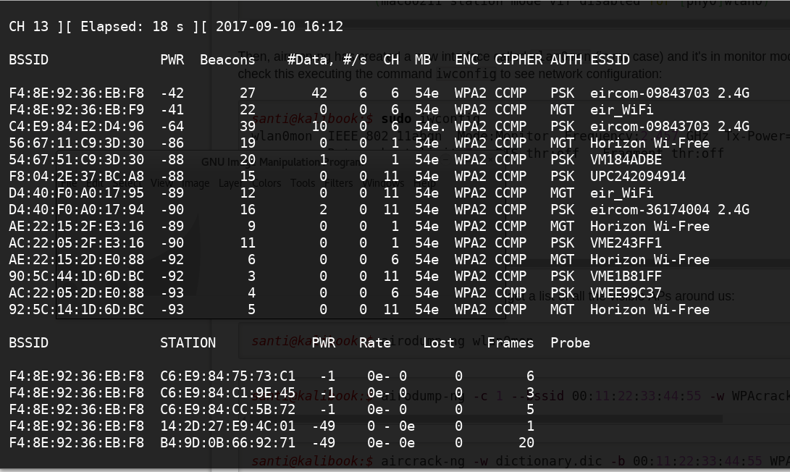Image resolution: width=790 pixels, height=472 pixels.
Task: Click the STATION column header
Action: (188, 342)
